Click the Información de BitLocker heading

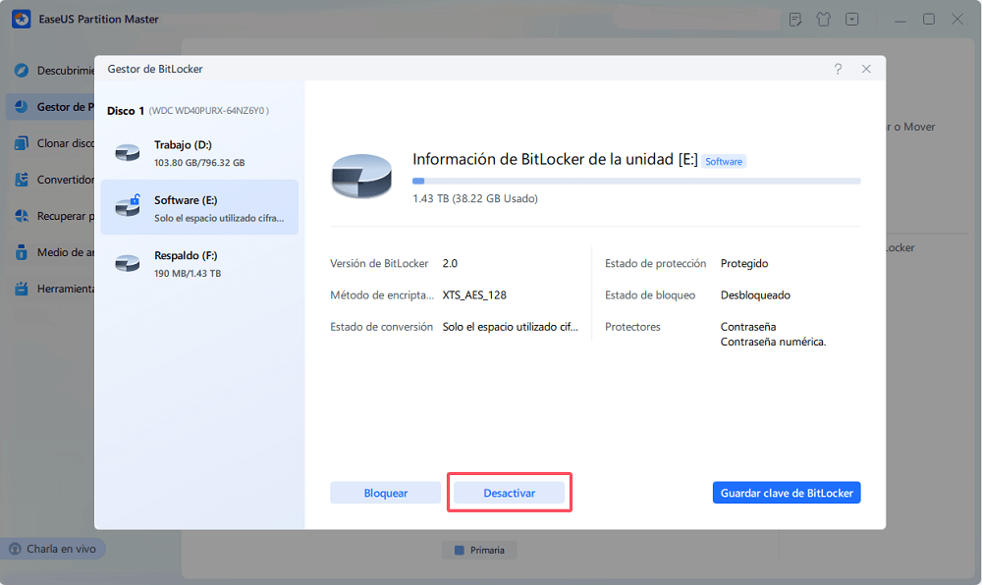pos(555,160)
